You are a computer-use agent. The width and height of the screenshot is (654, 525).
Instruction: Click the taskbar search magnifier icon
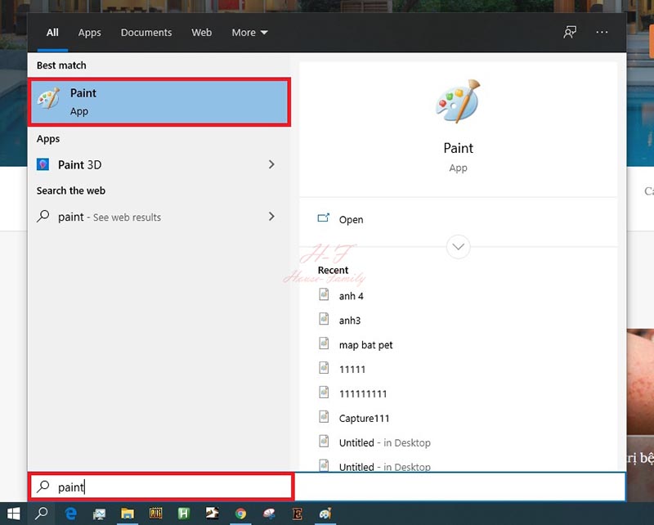coord(42,514)
